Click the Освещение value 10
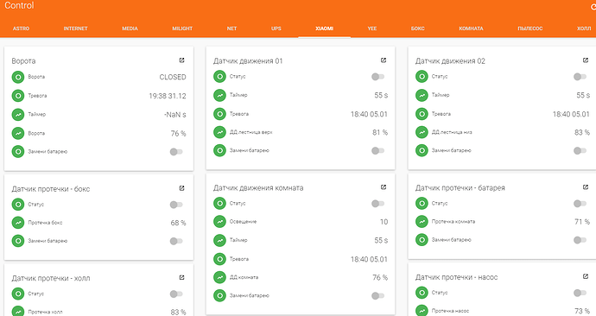 pos(384,222)
